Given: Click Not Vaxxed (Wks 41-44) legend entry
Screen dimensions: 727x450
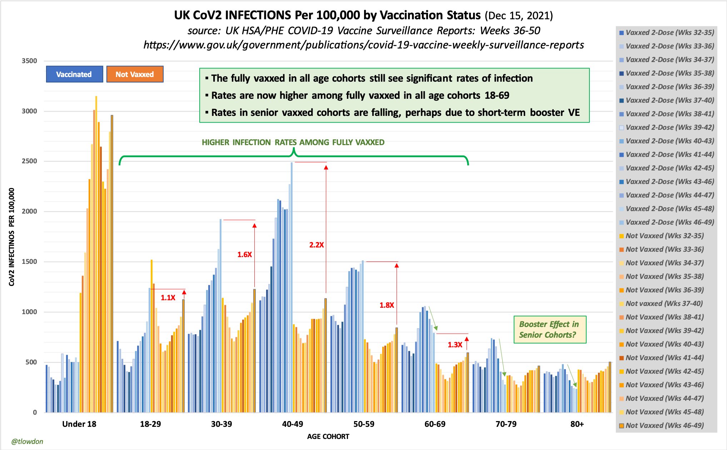Looking at the screenshot, I should (x=664, y=358).
